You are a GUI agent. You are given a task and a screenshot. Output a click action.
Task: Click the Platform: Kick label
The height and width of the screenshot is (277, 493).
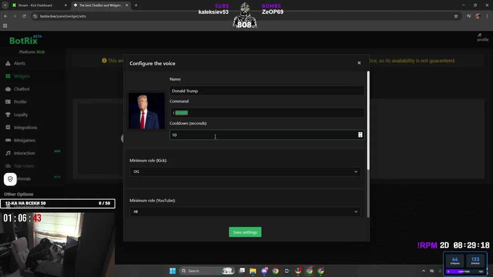click(x=32, y=52)
